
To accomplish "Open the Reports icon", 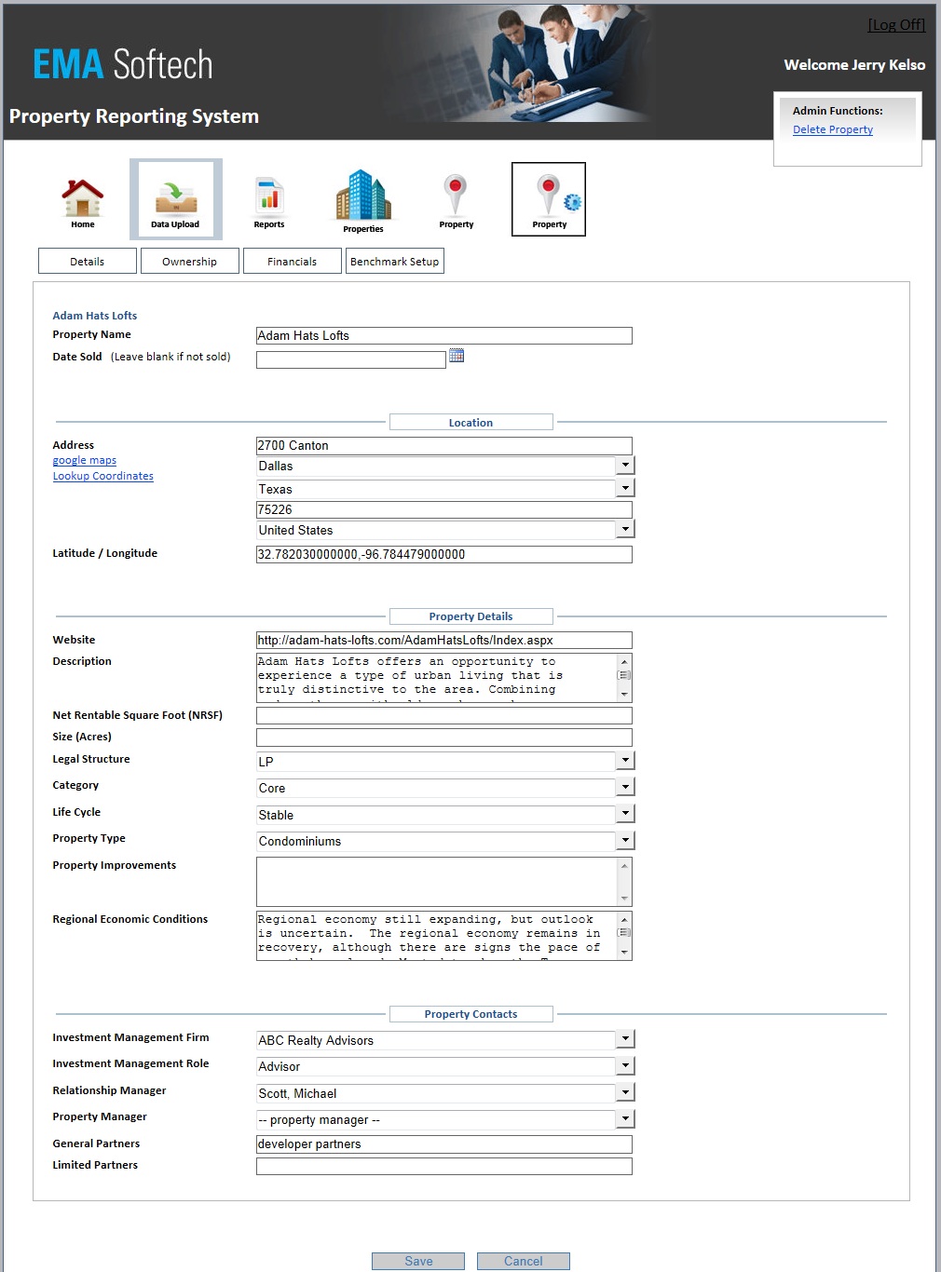I will [x=269, y=202].
